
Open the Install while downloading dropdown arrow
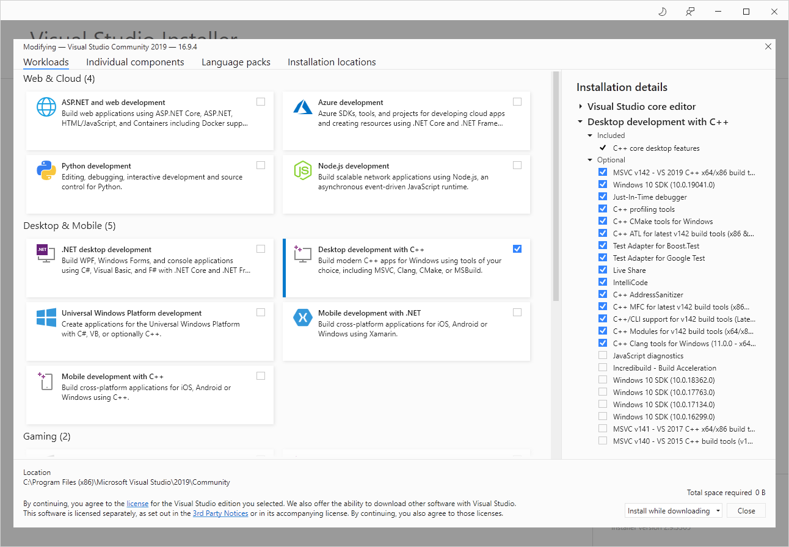click(x=718, y=511)
